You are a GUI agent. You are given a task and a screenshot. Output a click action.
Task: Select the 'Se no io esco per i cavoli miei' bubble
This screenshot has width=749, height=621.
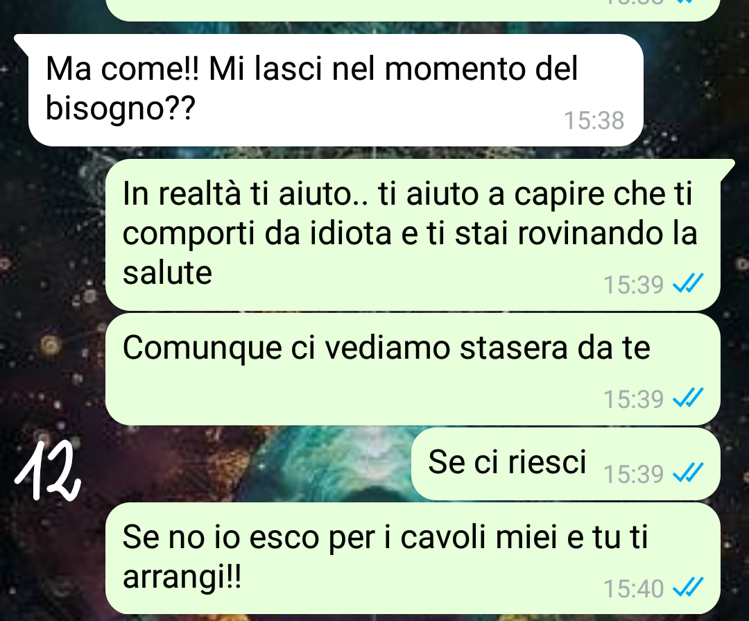point(413,559)
